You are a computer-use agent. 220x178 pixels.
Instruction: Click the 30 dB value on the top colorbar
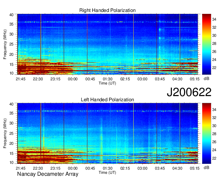coord(214,35)
